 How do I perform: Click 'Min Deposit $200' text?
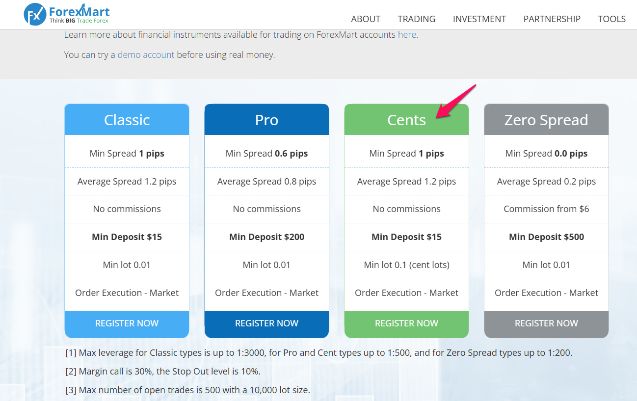point(266,237)
